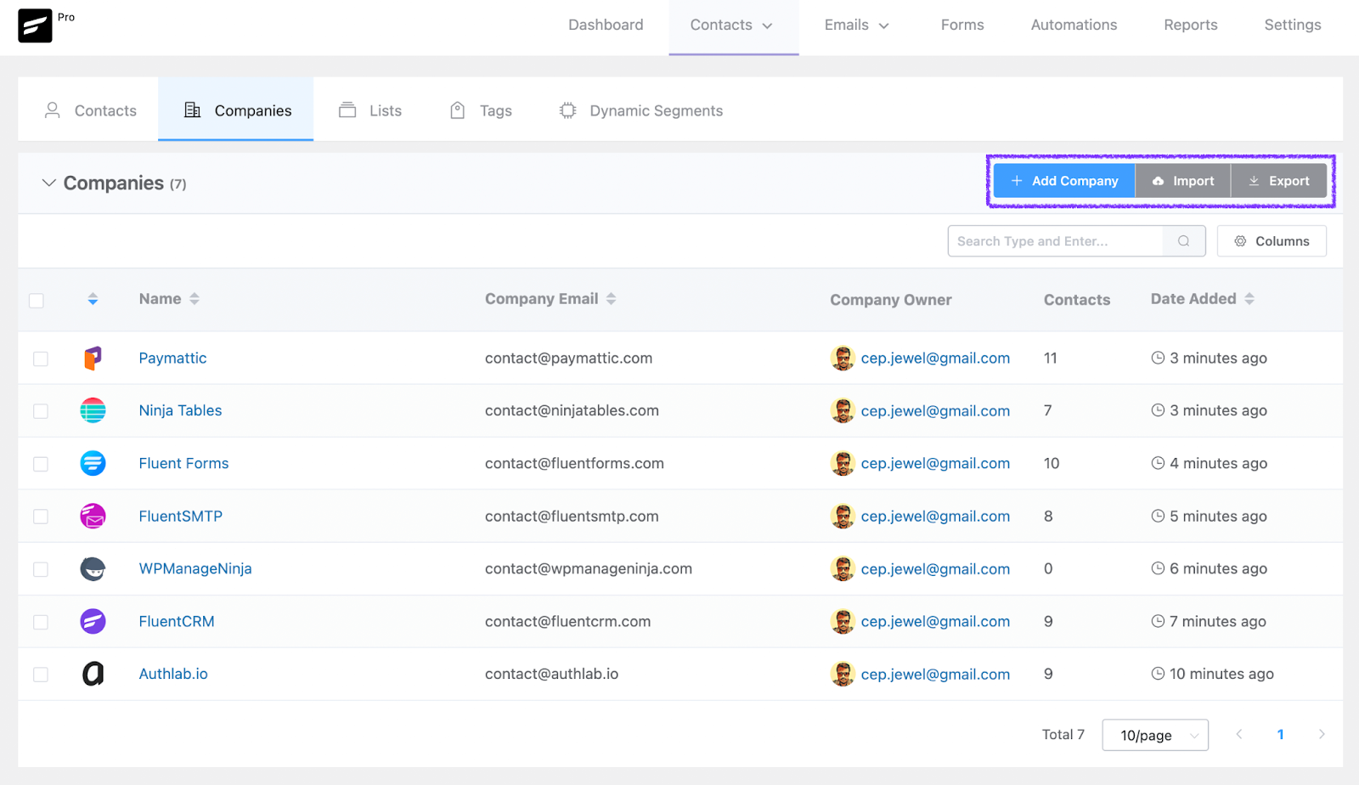Open the FluentSMTP company link
This screenshot has height=785, width=1359.
click(180, 517)
